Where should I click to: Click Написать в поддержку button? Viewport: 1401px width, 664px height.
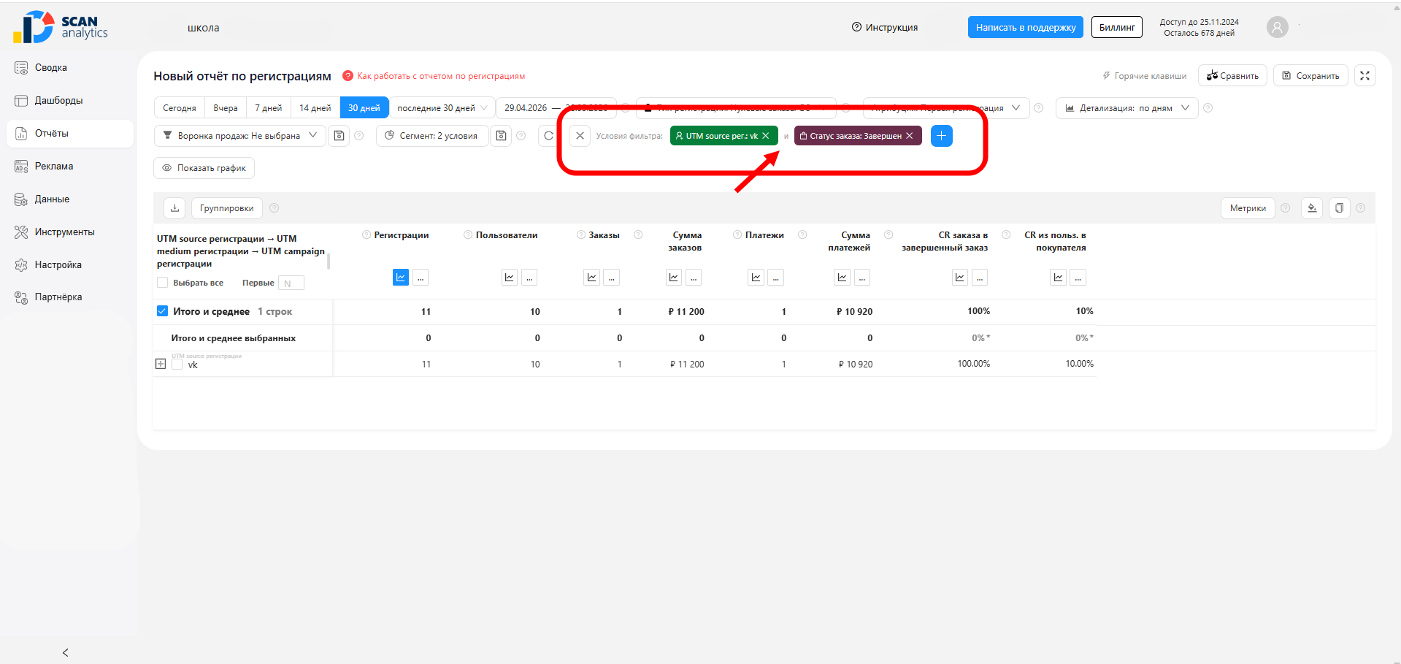point(1026,28)
